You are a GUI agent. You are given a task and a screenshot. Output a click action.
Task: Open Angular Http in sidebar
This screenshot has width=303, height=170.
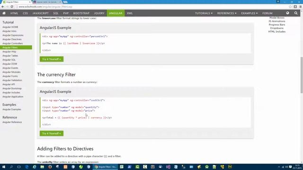tap(9, 51)
